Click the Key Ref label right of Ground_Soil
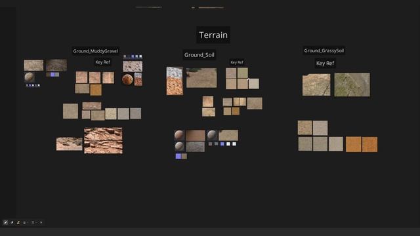This screenshot has height=236, width=420. click(237, 62)
